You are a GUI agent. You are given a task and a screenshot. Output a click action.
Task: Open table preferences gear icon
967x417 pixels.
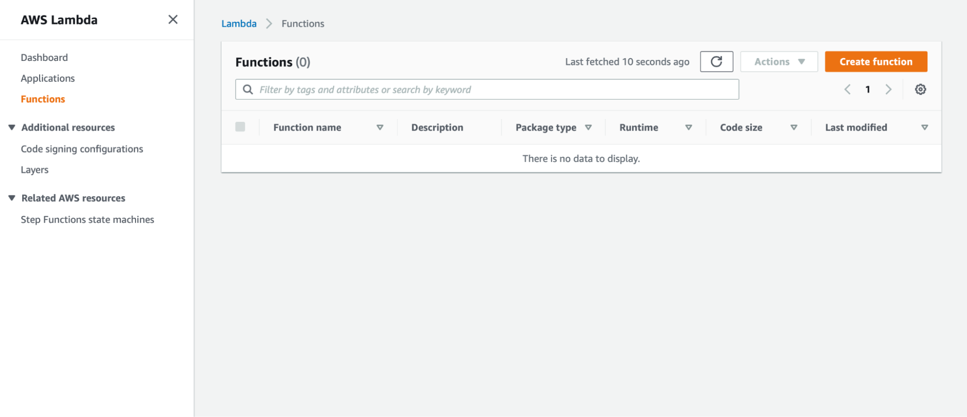click(920, 89)
